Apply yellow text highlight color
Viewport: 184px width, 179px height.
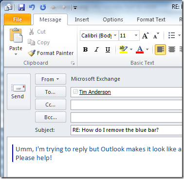click(124, 50)
